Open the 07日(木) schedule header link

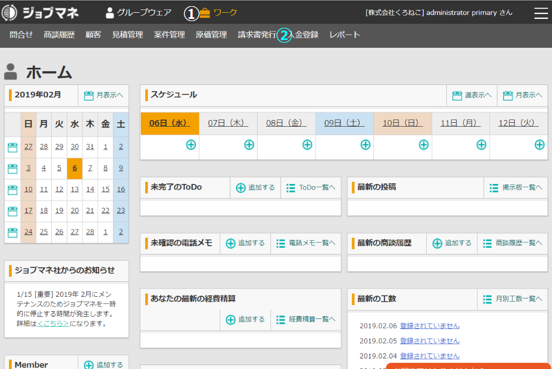[228, 123]
